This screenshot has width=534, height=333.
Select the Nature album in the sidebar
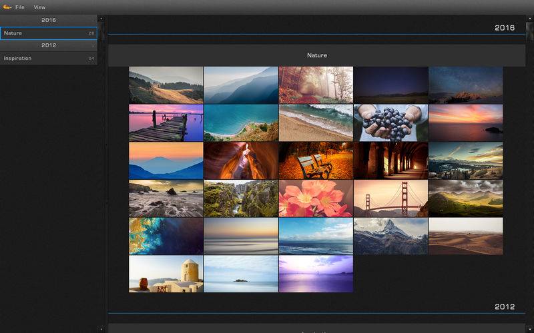point(49,33)
